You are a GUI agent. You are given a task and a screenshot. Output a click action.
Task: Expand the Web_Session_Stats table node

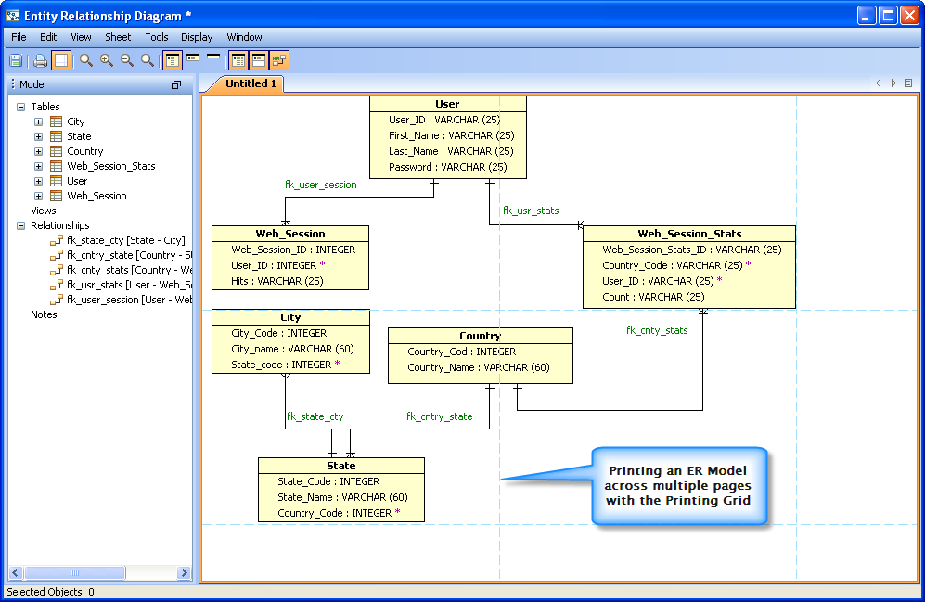coord(38,166)
